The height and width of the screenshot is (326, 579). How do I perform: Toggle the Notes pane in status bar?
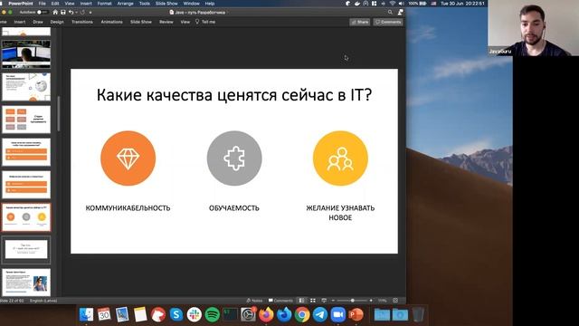tap(254, 301)
